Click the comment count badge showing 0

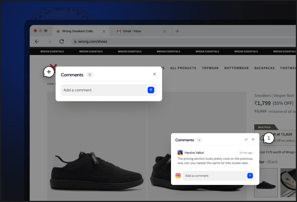click(x=90, y=75)
